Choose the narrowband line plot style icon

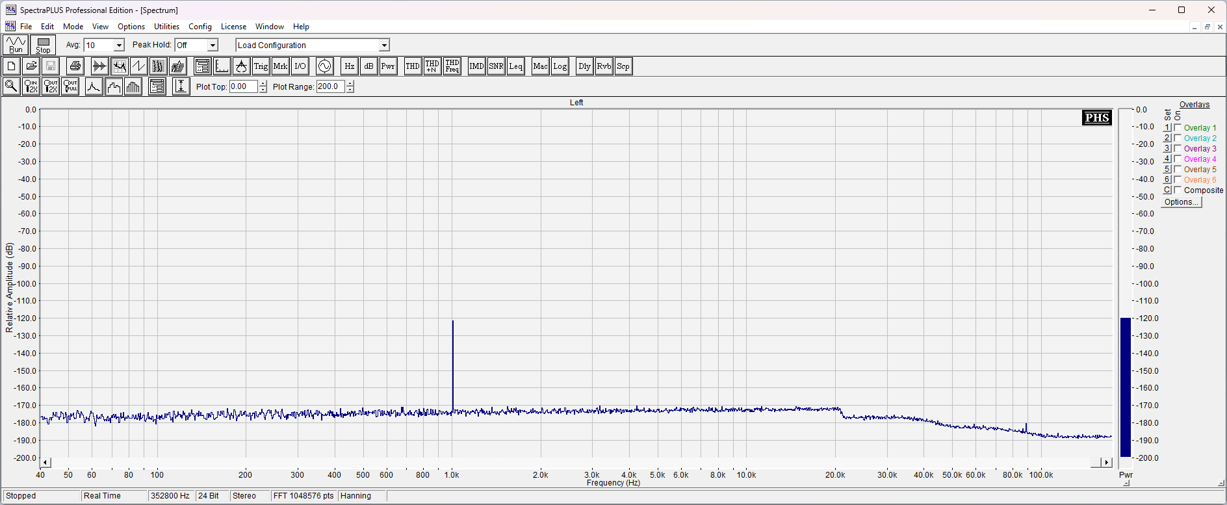[94, 86]
